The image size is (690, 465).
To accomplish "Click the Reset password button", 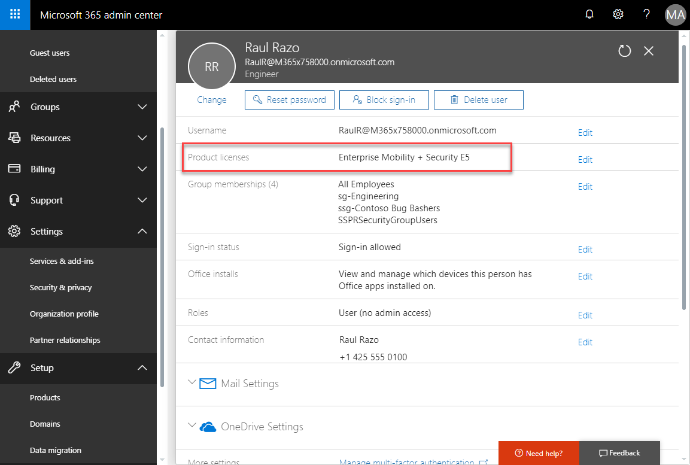I will 290,100.
